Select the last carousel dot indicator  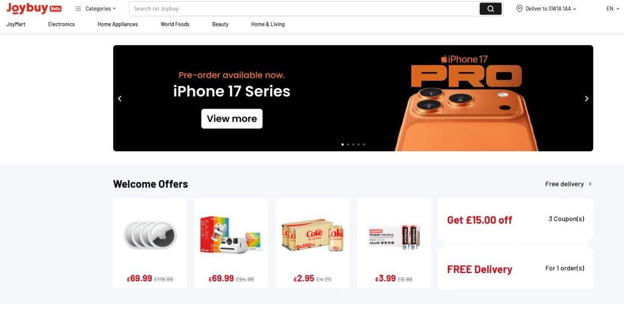[x=364, y=145]
